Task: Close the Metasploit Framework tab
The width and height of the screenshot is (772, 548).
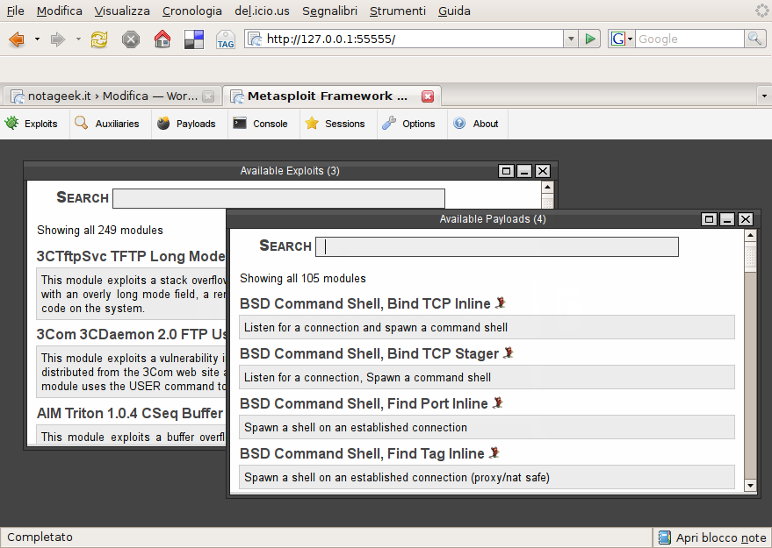Action: [428, 96]
